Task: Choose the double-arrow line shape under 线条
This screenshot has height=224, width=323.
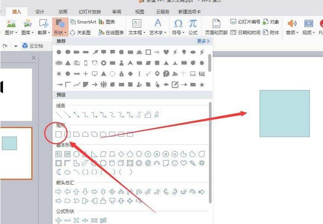Action: (x=76, y=115)
